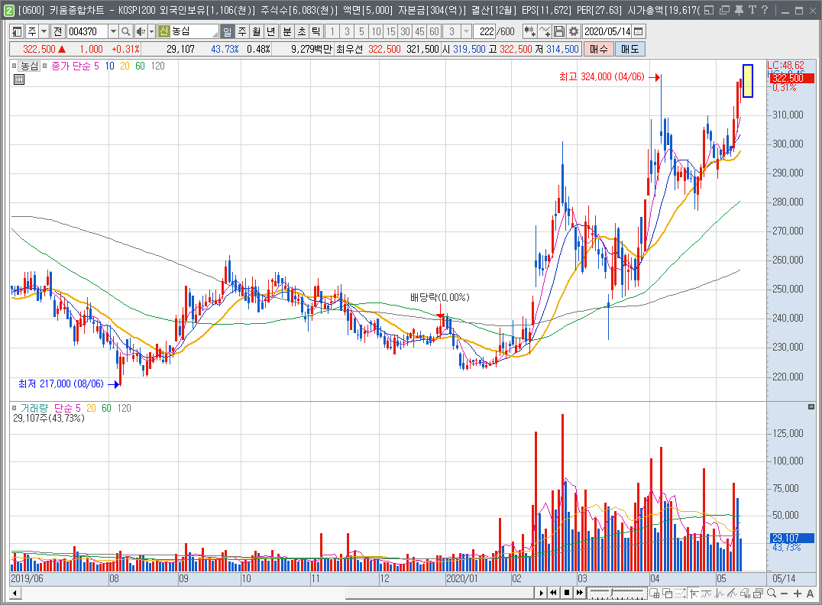Image resolution: width=822 pixels, height=605 pixels.
Task: Click the 전 button beside the stock code
Action: pyautogui.click(x=57, y=31)
